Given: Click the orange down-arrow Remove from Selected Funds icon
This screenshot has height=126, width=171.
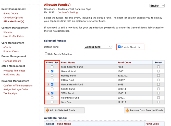Looking at the screenshot, I should click(x=127, y=110).
